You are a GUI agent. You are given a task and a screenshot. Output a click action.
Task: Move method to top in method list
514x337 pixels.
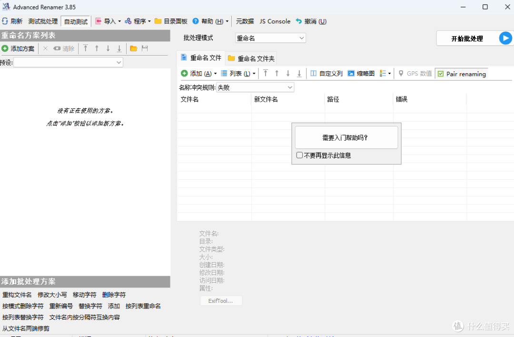click(86, 48)
